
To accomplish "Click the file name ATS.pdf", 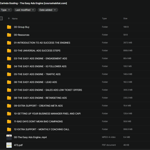I will pos(18,145).
